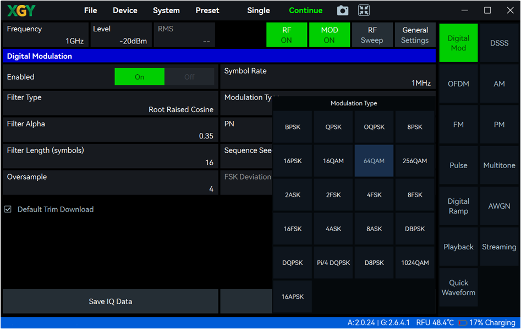Screen dimensions: 521x329
Task: Select 16QAM modulation type
Action: (333, 161)
